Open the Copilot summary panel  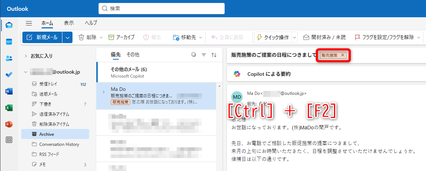coord(326,74)
